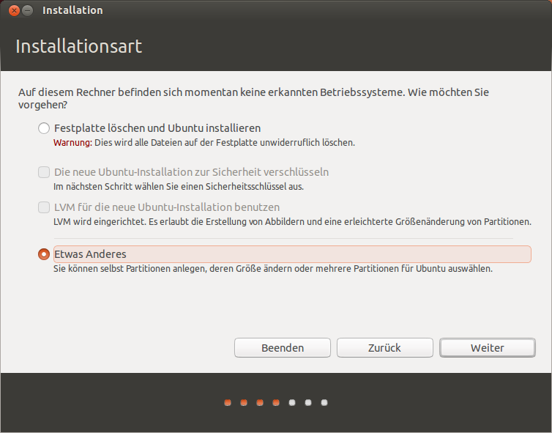Close the Installation window
The height and width of the screenshot is (433, 552).
tap(14, 10)
